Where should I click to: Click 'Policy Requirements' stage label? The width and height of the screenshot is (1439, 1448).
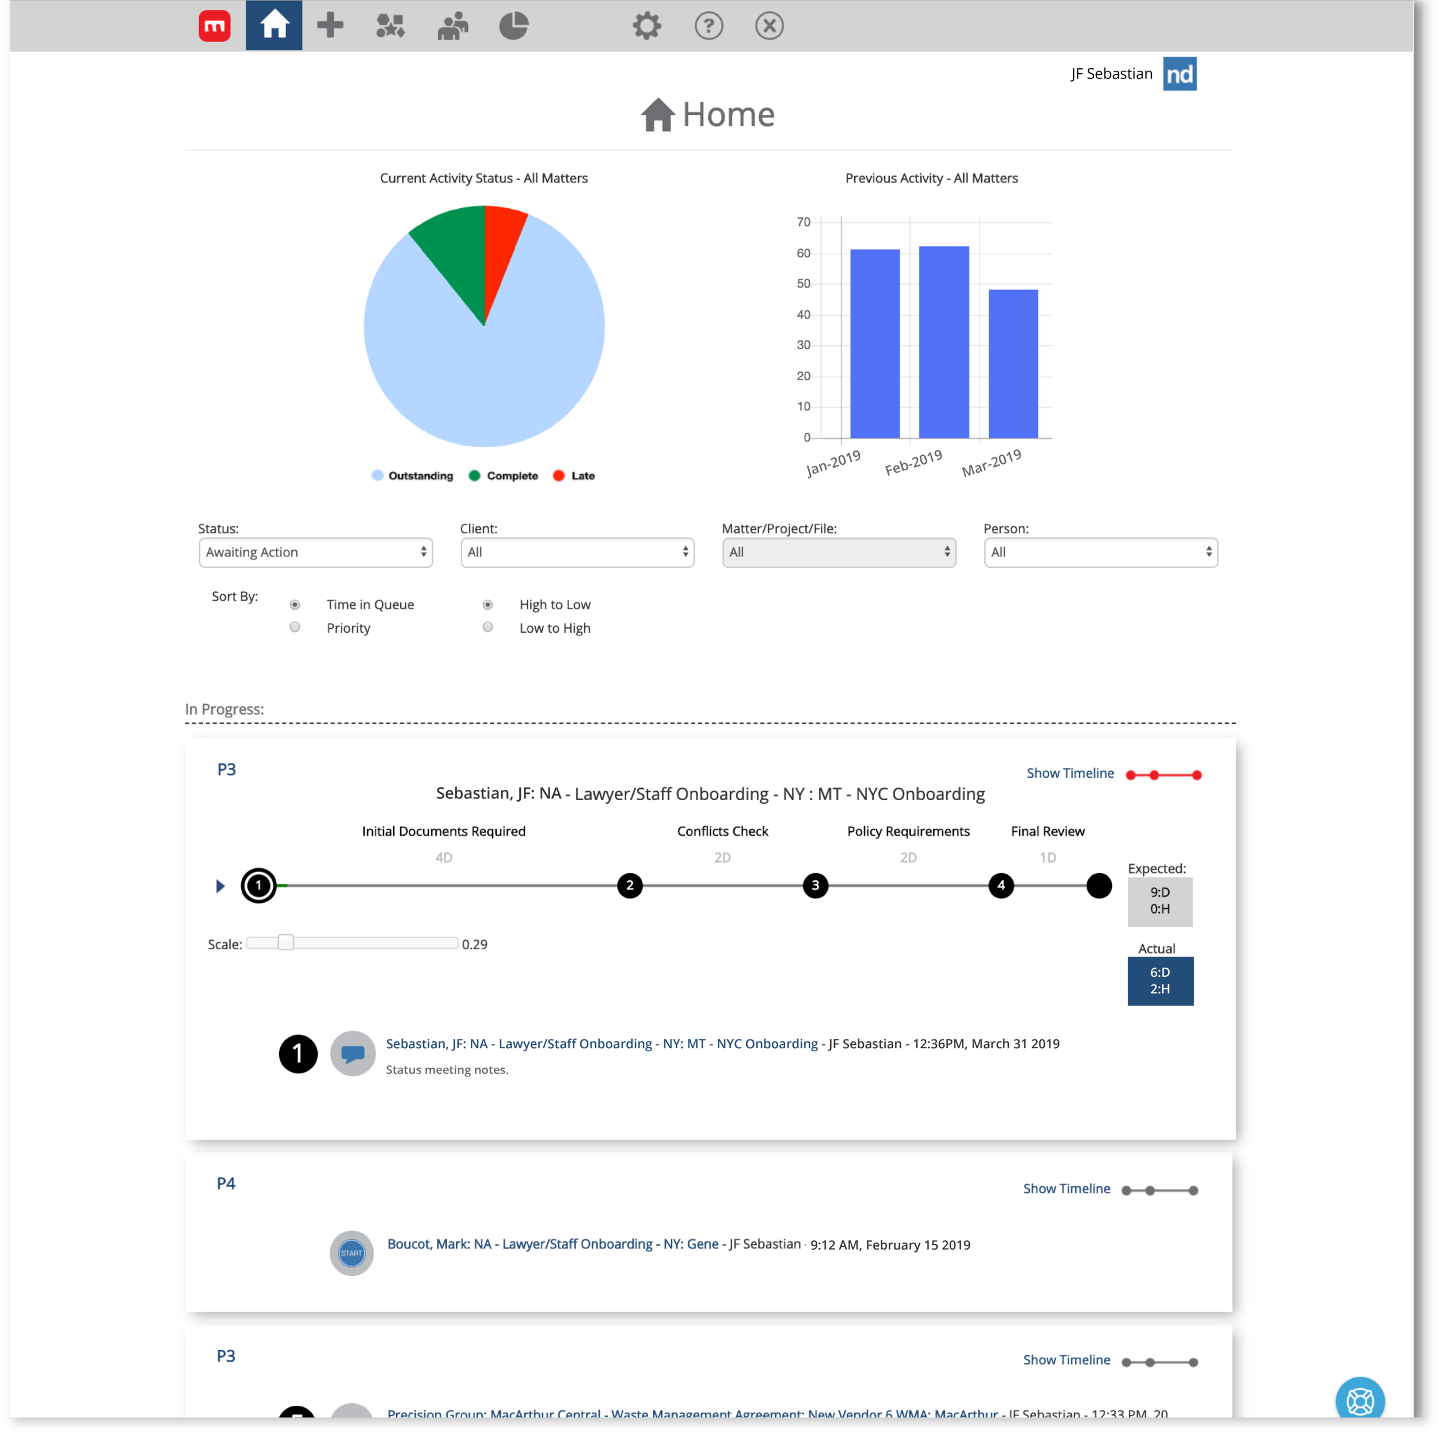click(908, 830)
